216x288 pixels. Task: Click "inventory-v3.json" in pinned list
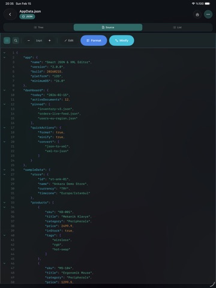[x=56, y=109]
